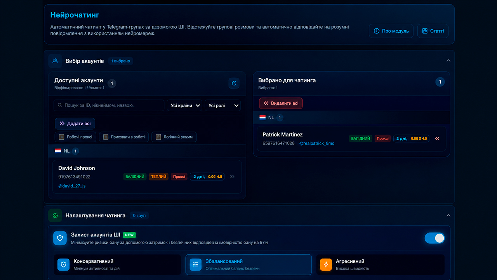Focus the account search input field

109,105
